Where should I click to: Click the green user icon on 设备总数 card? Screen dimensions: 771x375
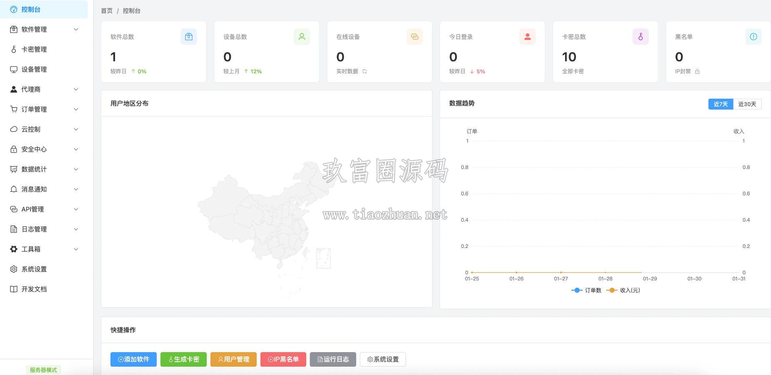[302, 37]
